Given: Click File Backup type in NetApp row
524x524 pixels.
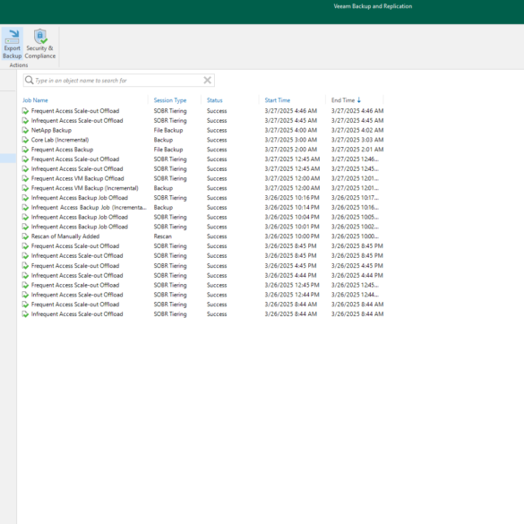Looking at the screenshot, I should pyautogui.click(x=168, y=131).
